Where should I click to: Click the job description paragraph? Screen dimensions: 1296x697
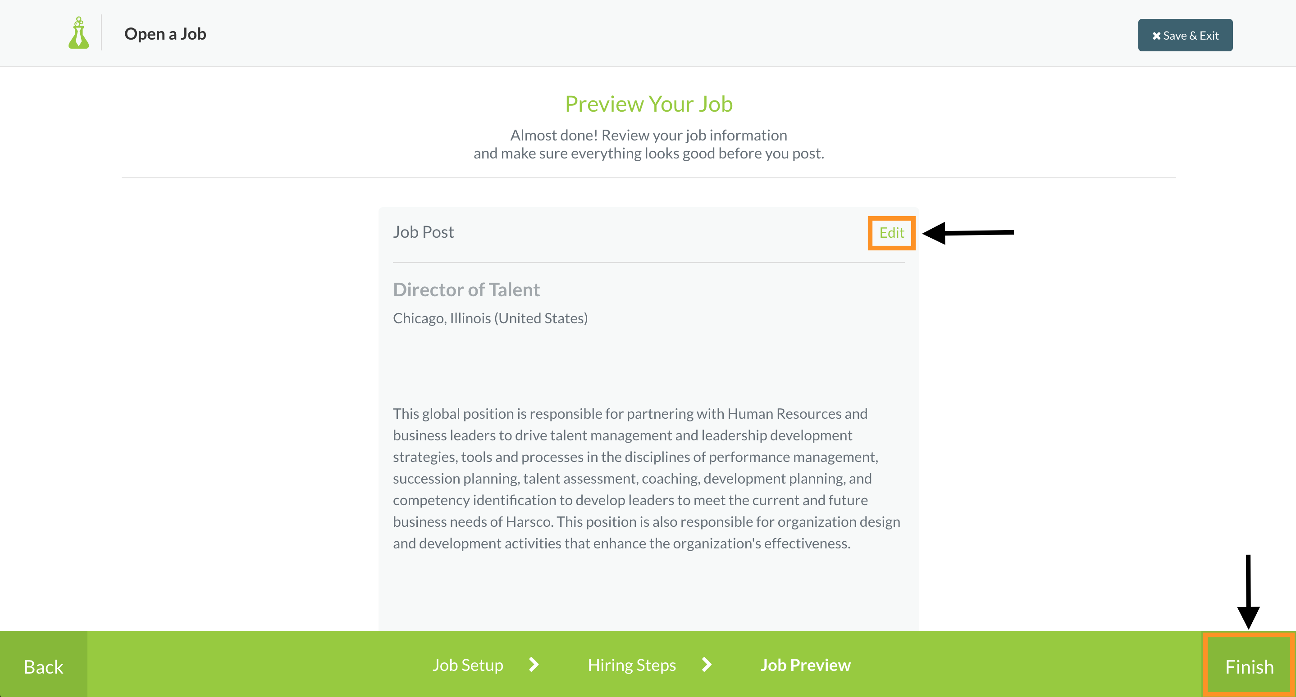[x=647, y=478]
